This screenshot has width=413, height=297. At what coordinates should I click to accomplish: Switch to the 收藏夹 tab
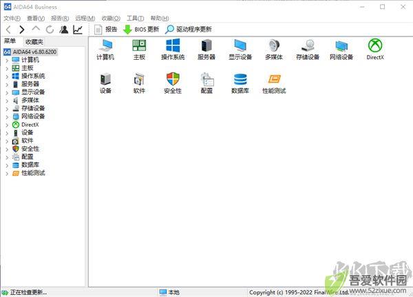coord(34,42)
